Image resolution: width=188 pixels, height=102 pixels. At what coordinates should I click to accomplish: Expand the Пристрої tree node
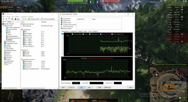click(x=3, y=56)
